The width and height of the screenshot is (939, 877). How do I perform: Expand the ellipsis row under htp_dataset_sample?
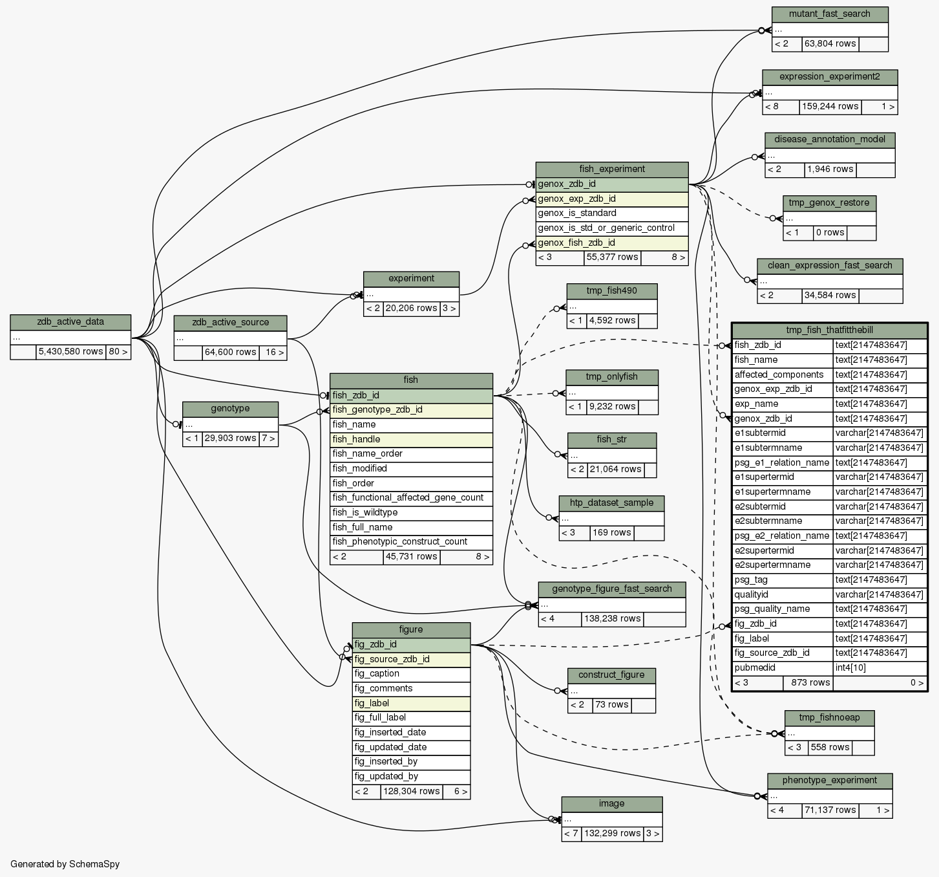pyautogui.click(x=611, y=518)
